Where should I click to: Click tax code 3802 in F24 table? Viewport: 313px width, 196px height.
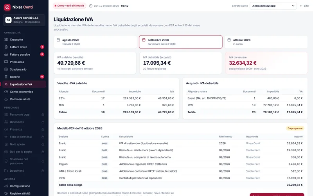pos(104,164)
